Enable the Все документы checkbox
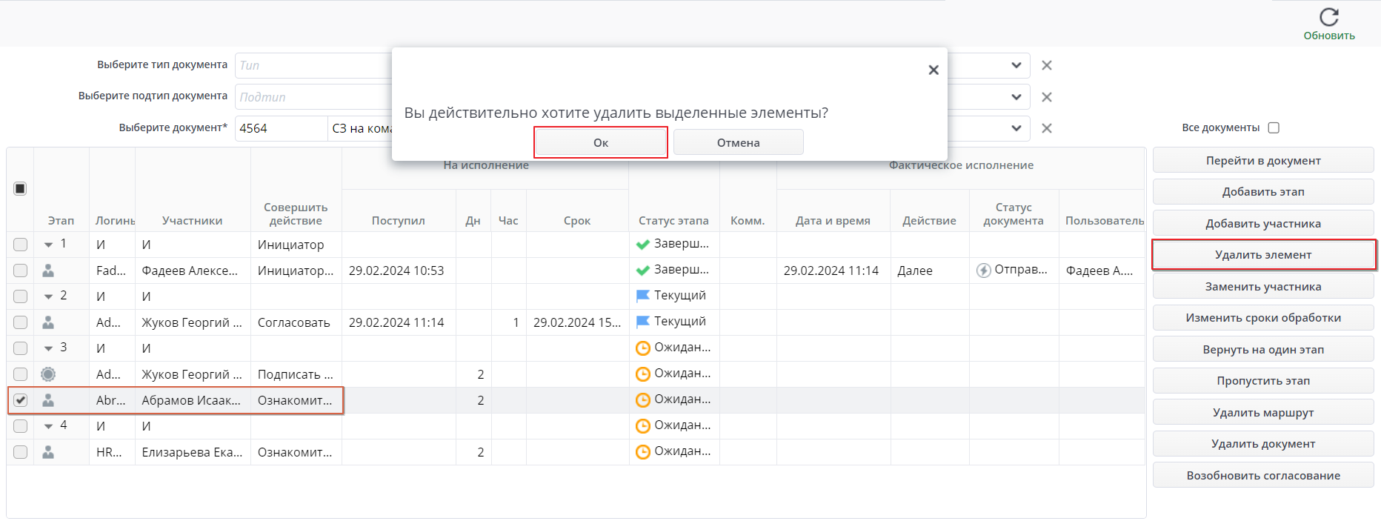 [x=1274, y=127]
